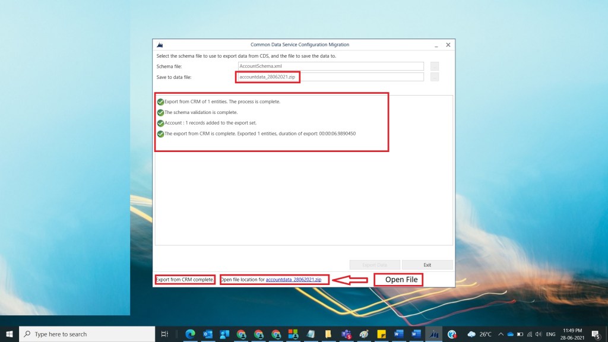Click the Schema file text field

click(x=330, y=66)
